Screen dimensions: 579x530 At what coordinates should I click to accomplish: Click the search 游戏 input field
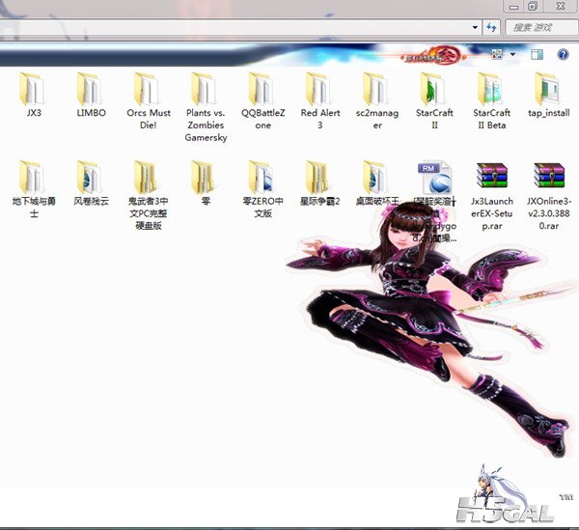540,28
